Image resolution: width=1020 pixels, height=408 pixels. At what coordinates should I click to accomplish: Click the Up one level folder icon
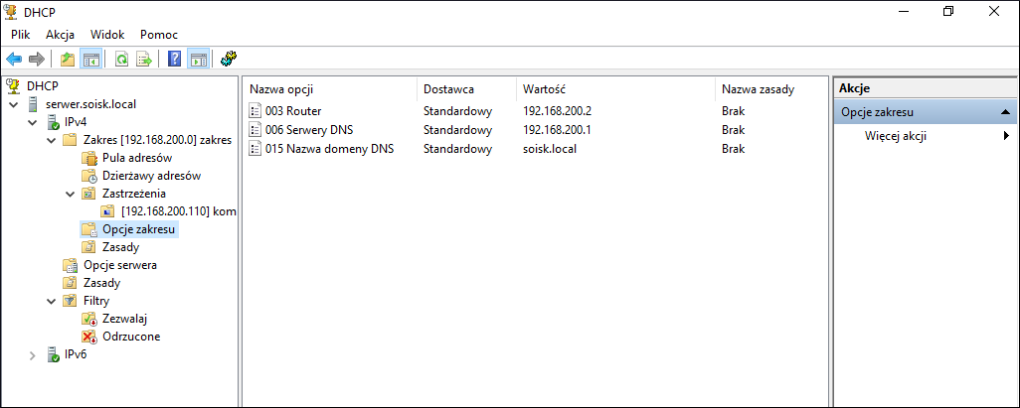pyautogui.click(x=68, y=60)
